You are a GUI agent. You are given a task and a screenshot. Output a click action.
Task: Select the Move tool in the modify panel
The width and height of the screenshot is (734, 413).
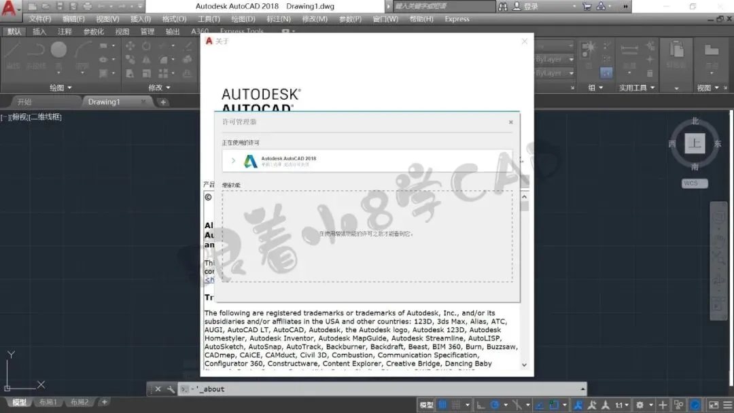130,46
